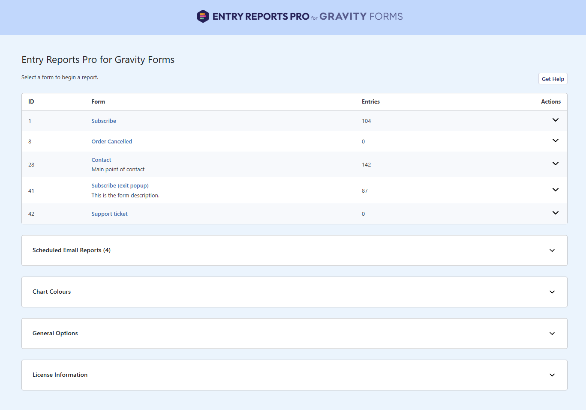
Task: Expand the General Options panel
Action: tap(295, 334)
